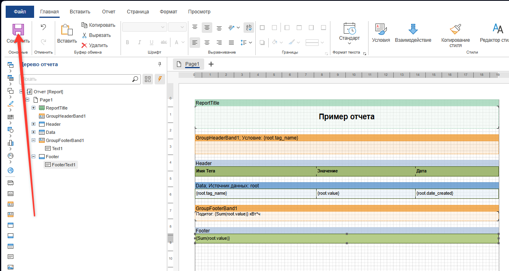
Task: Select the chart component in left sidebar
Action: [11, 143]
